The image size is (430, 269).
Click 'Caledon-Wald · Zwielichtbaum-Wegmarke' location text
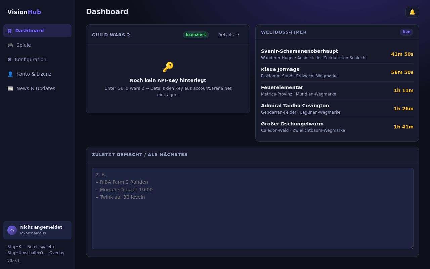(x=303, y=130)
